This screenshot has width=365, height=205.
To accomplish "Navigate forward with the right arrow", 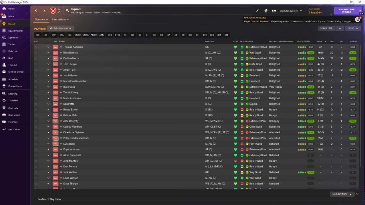I will [x=44, y=11].
